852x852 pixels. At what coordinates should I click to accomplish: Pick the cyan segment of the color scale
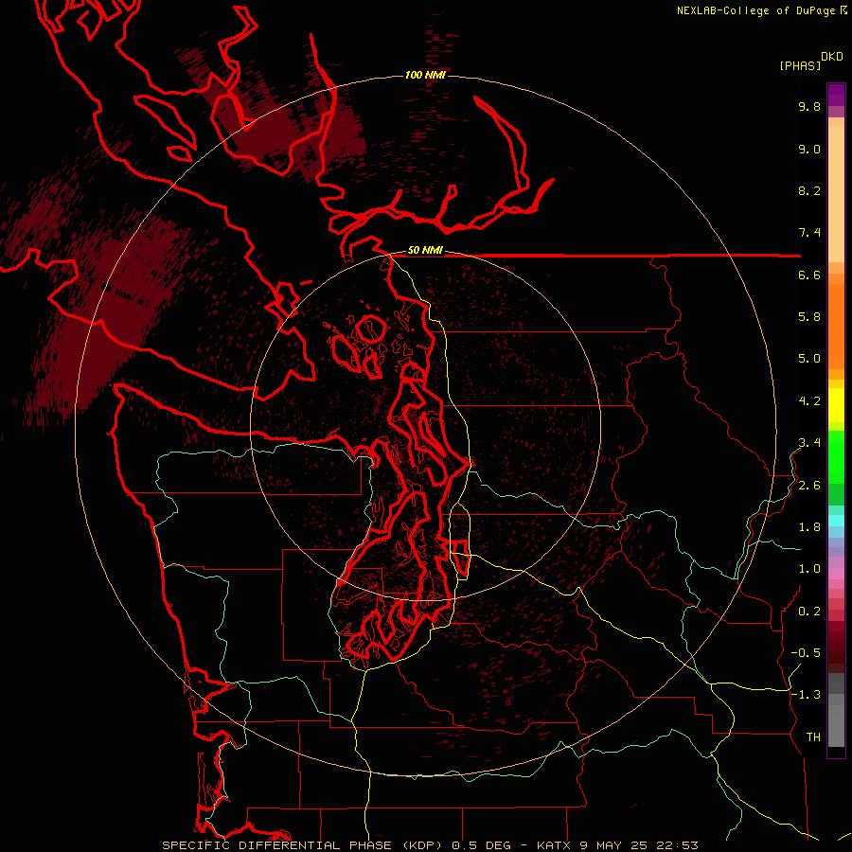coord(836,521)
